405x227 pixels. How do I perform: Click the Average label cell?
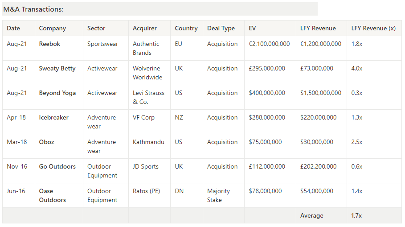coord(311,215)
